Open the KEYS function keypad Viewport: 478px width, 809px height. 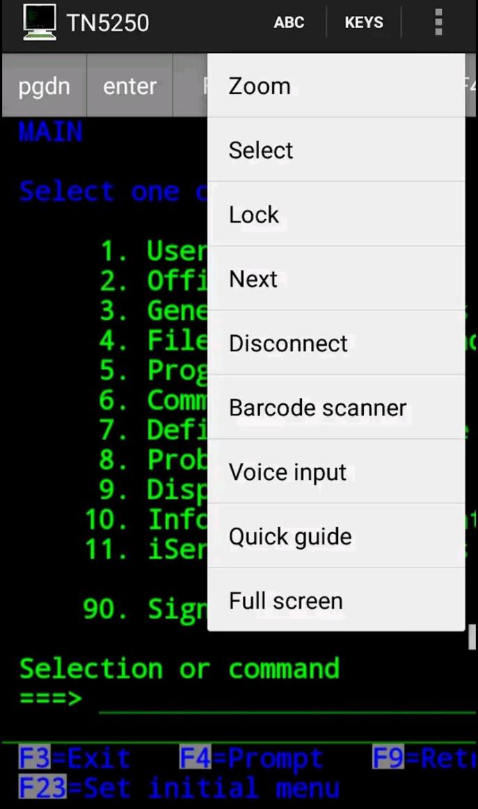coord(363,22)
